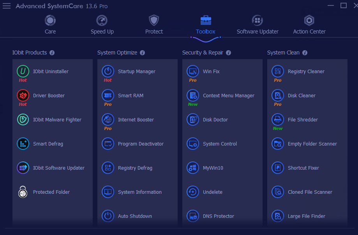Screen dimensions: 358x235
Task: Open the IObit Uninstaller tool icon
Action: pyautogui.click(x=23, y=71)
